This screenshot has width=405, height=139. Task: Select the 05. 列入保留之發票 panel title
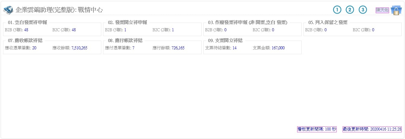click(x=328, y=23)
